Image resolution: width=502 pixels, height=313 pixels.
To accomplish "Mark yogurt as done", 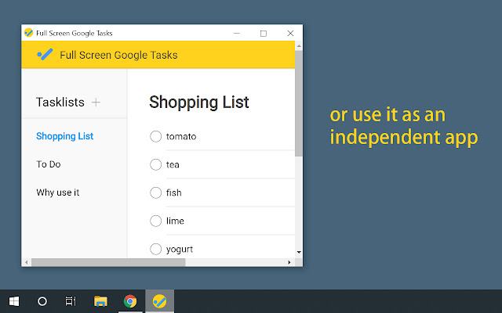I will tap(155, 249).
